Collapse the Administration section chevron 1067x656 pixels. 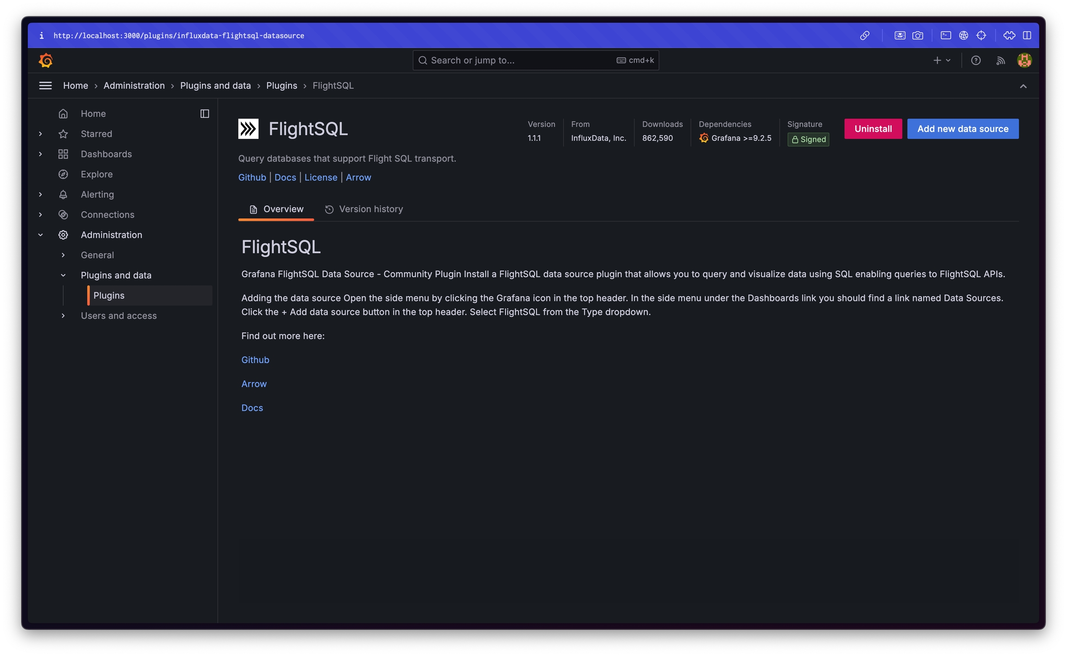pos(41,235)
